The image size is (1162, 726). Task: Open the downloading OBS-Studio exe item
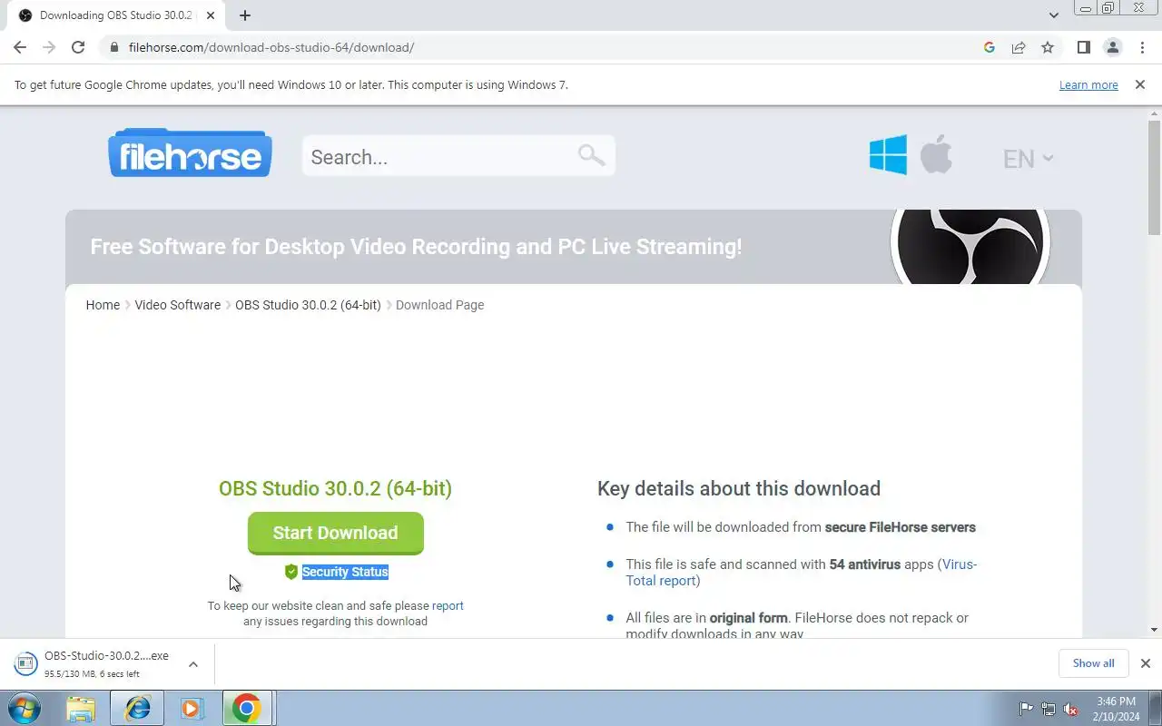coord(95,664)
